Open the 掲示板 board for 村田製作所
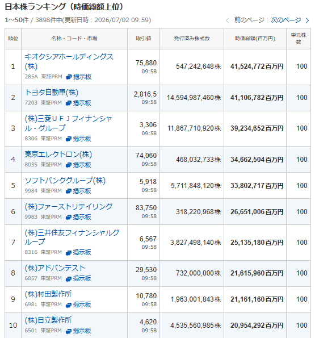 click(78, 304)
